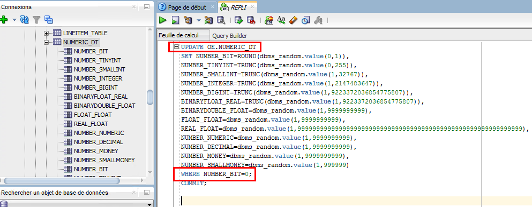Click the REAL_FLOAT=dbms_random code line
Image resolution: width=532 pixels, height=207 pixels.
[x=355, y=129]
